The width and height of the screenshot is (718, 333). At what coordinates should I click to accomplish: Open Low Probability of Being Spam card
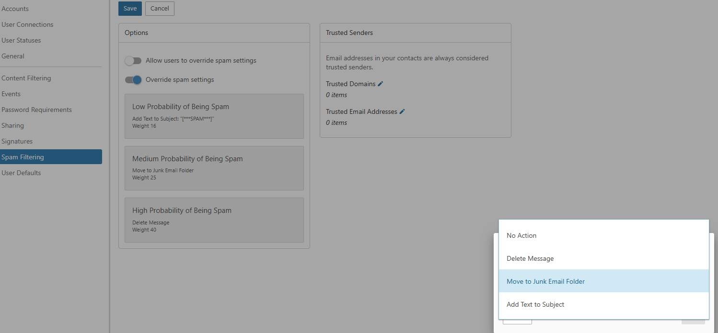tap(214, 116)
